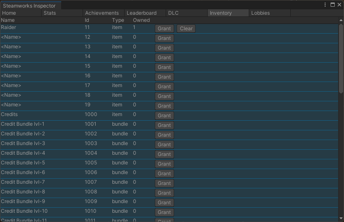Click the Owned column header
The image size is (344, 222).
141,20
